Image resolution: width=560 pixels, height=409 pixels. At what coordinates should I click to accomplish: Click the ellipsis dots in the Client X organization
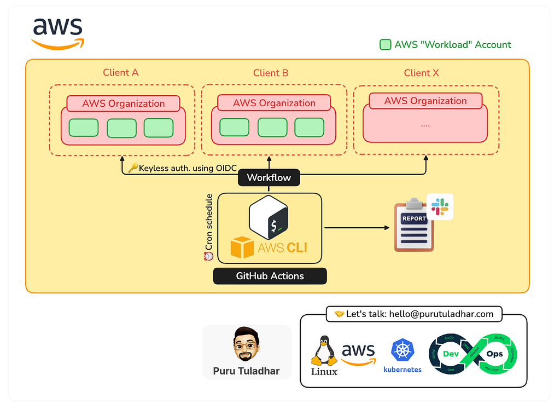[x=425, y=126]
